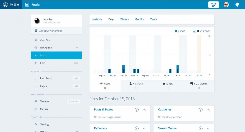The width and height of the screenshot is (245, 132).
Task: Collapse the Countries panel
Action: pyautogui.click(x=208, y=110)
